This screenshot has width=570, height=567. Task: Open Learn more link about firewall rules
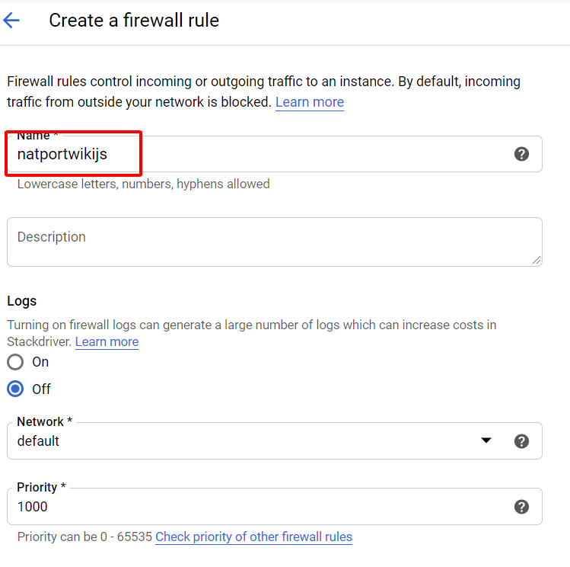[x=310, y=102]
